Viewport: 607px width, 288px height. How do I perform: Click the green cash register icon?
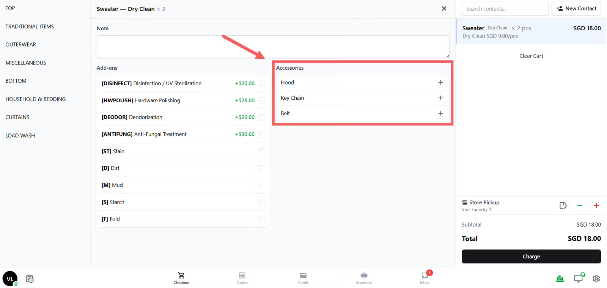(x=560, y=279)
